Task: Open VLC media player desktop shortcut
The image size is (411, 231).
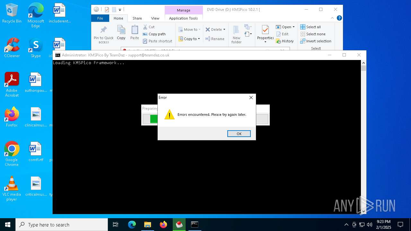Action: coord(12,188)
